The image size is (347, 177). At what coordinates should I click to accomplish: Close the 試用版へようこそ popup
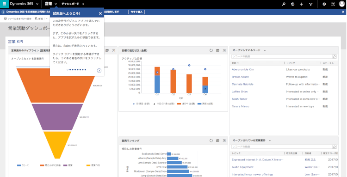(100, 13)
